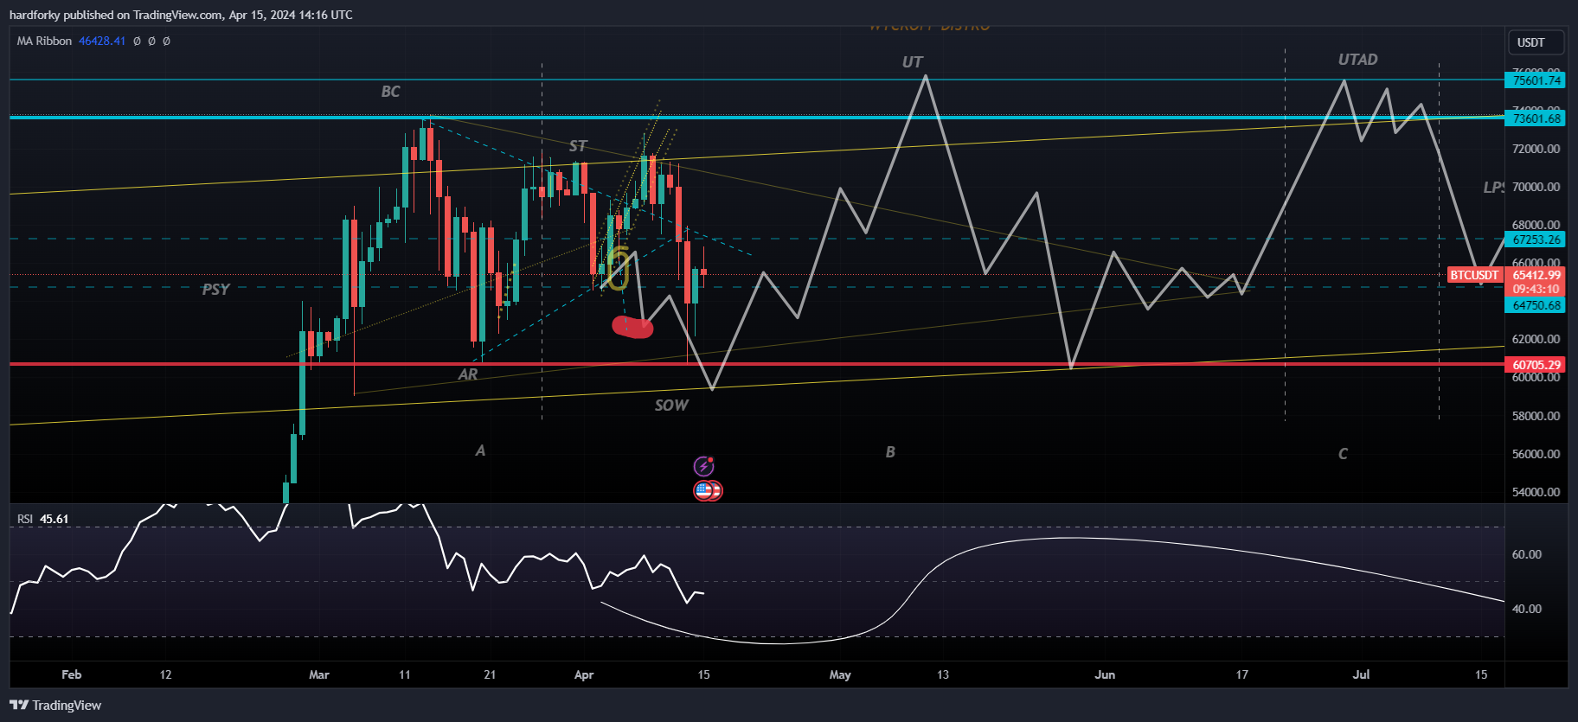1578x722 pixels.
Task: Click the publication header text
Action: (x=181, y=15)
